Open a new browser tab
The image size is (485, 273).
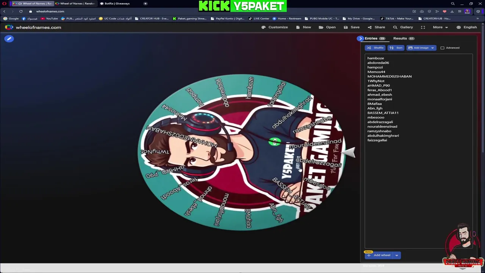coord(145,3)
